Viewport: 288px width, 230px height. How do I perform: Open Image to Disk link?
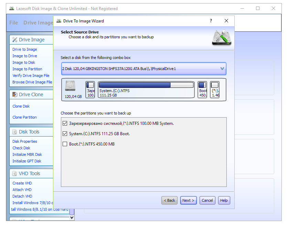point(24,62)
